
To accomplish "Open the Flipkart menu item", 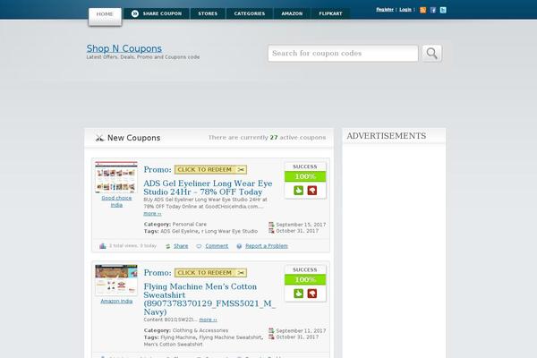I will (x=330, y=13).
